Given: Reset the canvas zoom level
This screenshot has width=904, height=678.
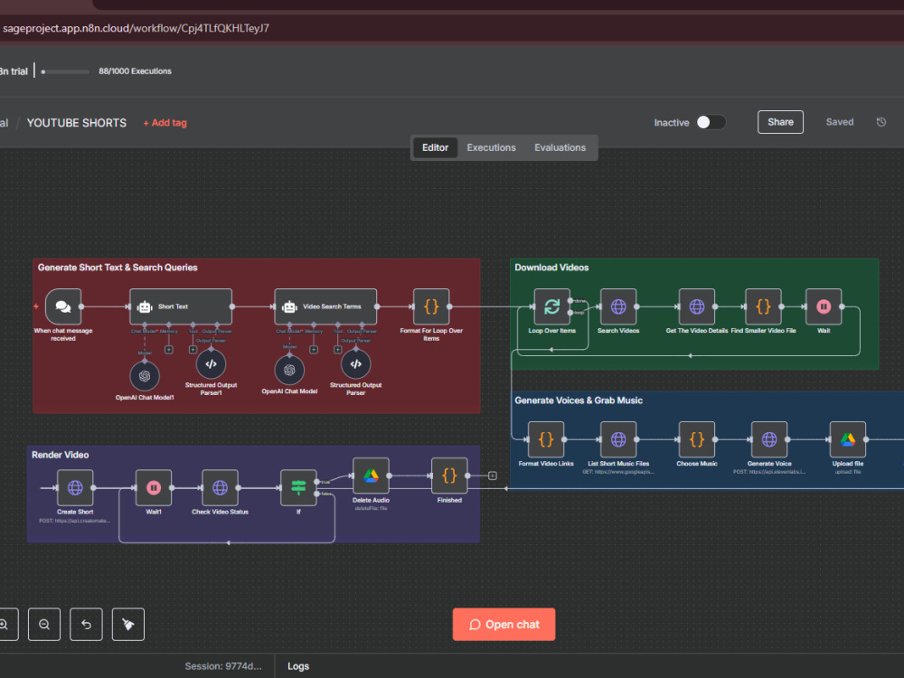Looking at the screenshot, I should tap(86, 625).
